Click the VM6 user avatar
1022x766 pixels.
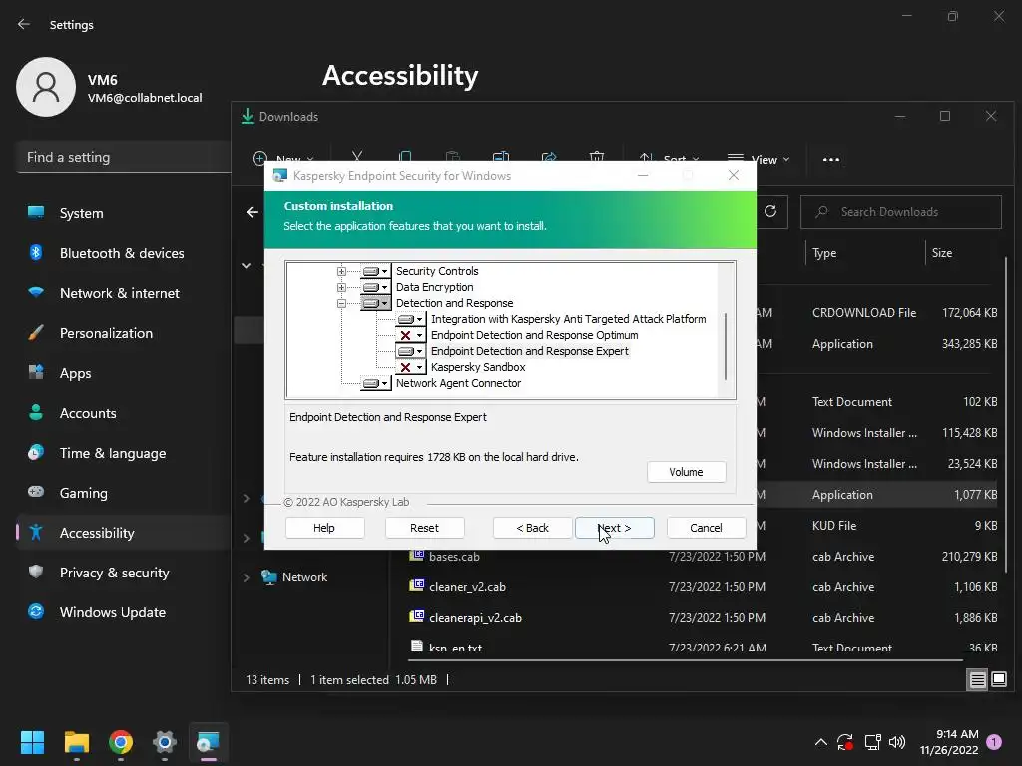46,87
